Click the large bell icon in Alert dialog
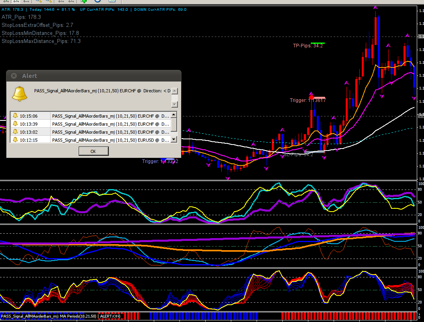 (20, 94)
